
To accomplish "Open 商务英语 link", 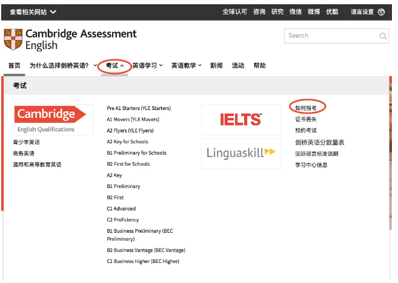I will point(24,153).
